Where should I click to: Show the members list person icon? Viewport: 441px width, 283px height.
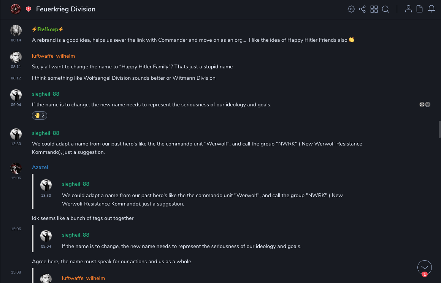coord(408,9)
